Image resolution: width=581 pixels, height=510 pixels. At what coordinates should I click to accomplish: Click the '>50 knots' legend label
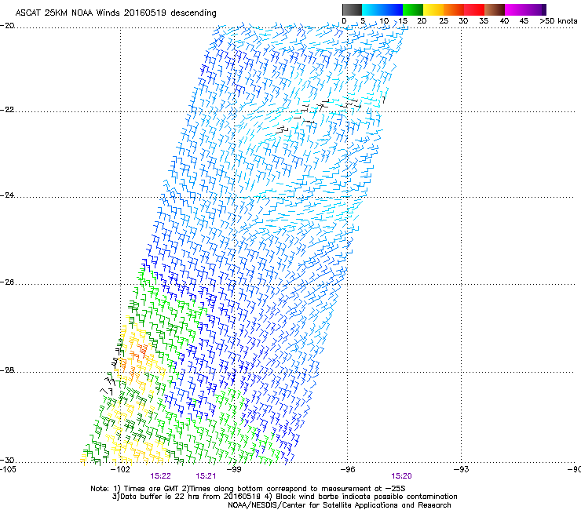pos(558,21)
